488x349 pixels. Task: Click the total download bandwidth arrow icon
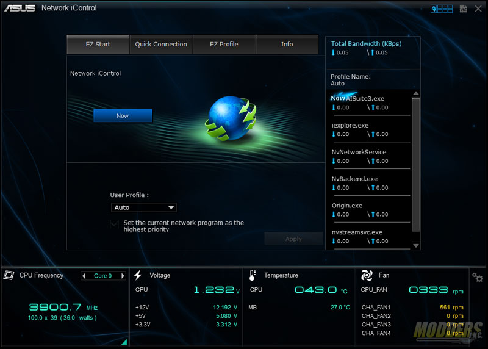pos(333,52)
